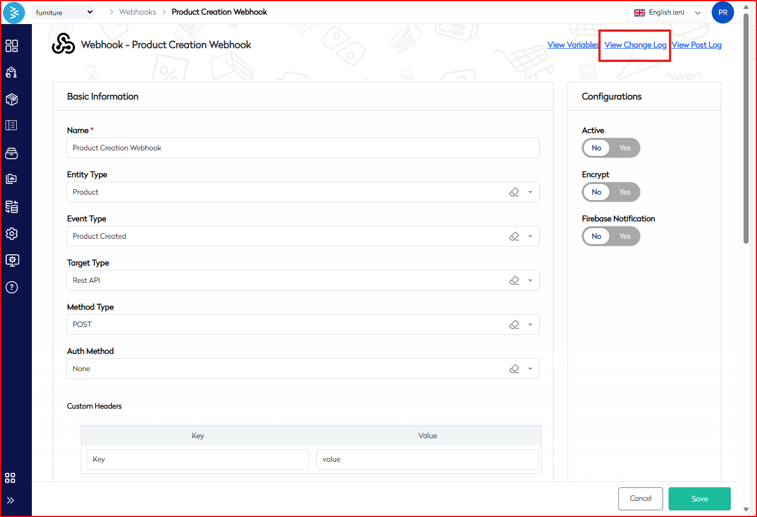Image resolution: width=757 pixels, height=517 pixels.
Task: Click the View Change Log link
Action: [x=635, y=45]
